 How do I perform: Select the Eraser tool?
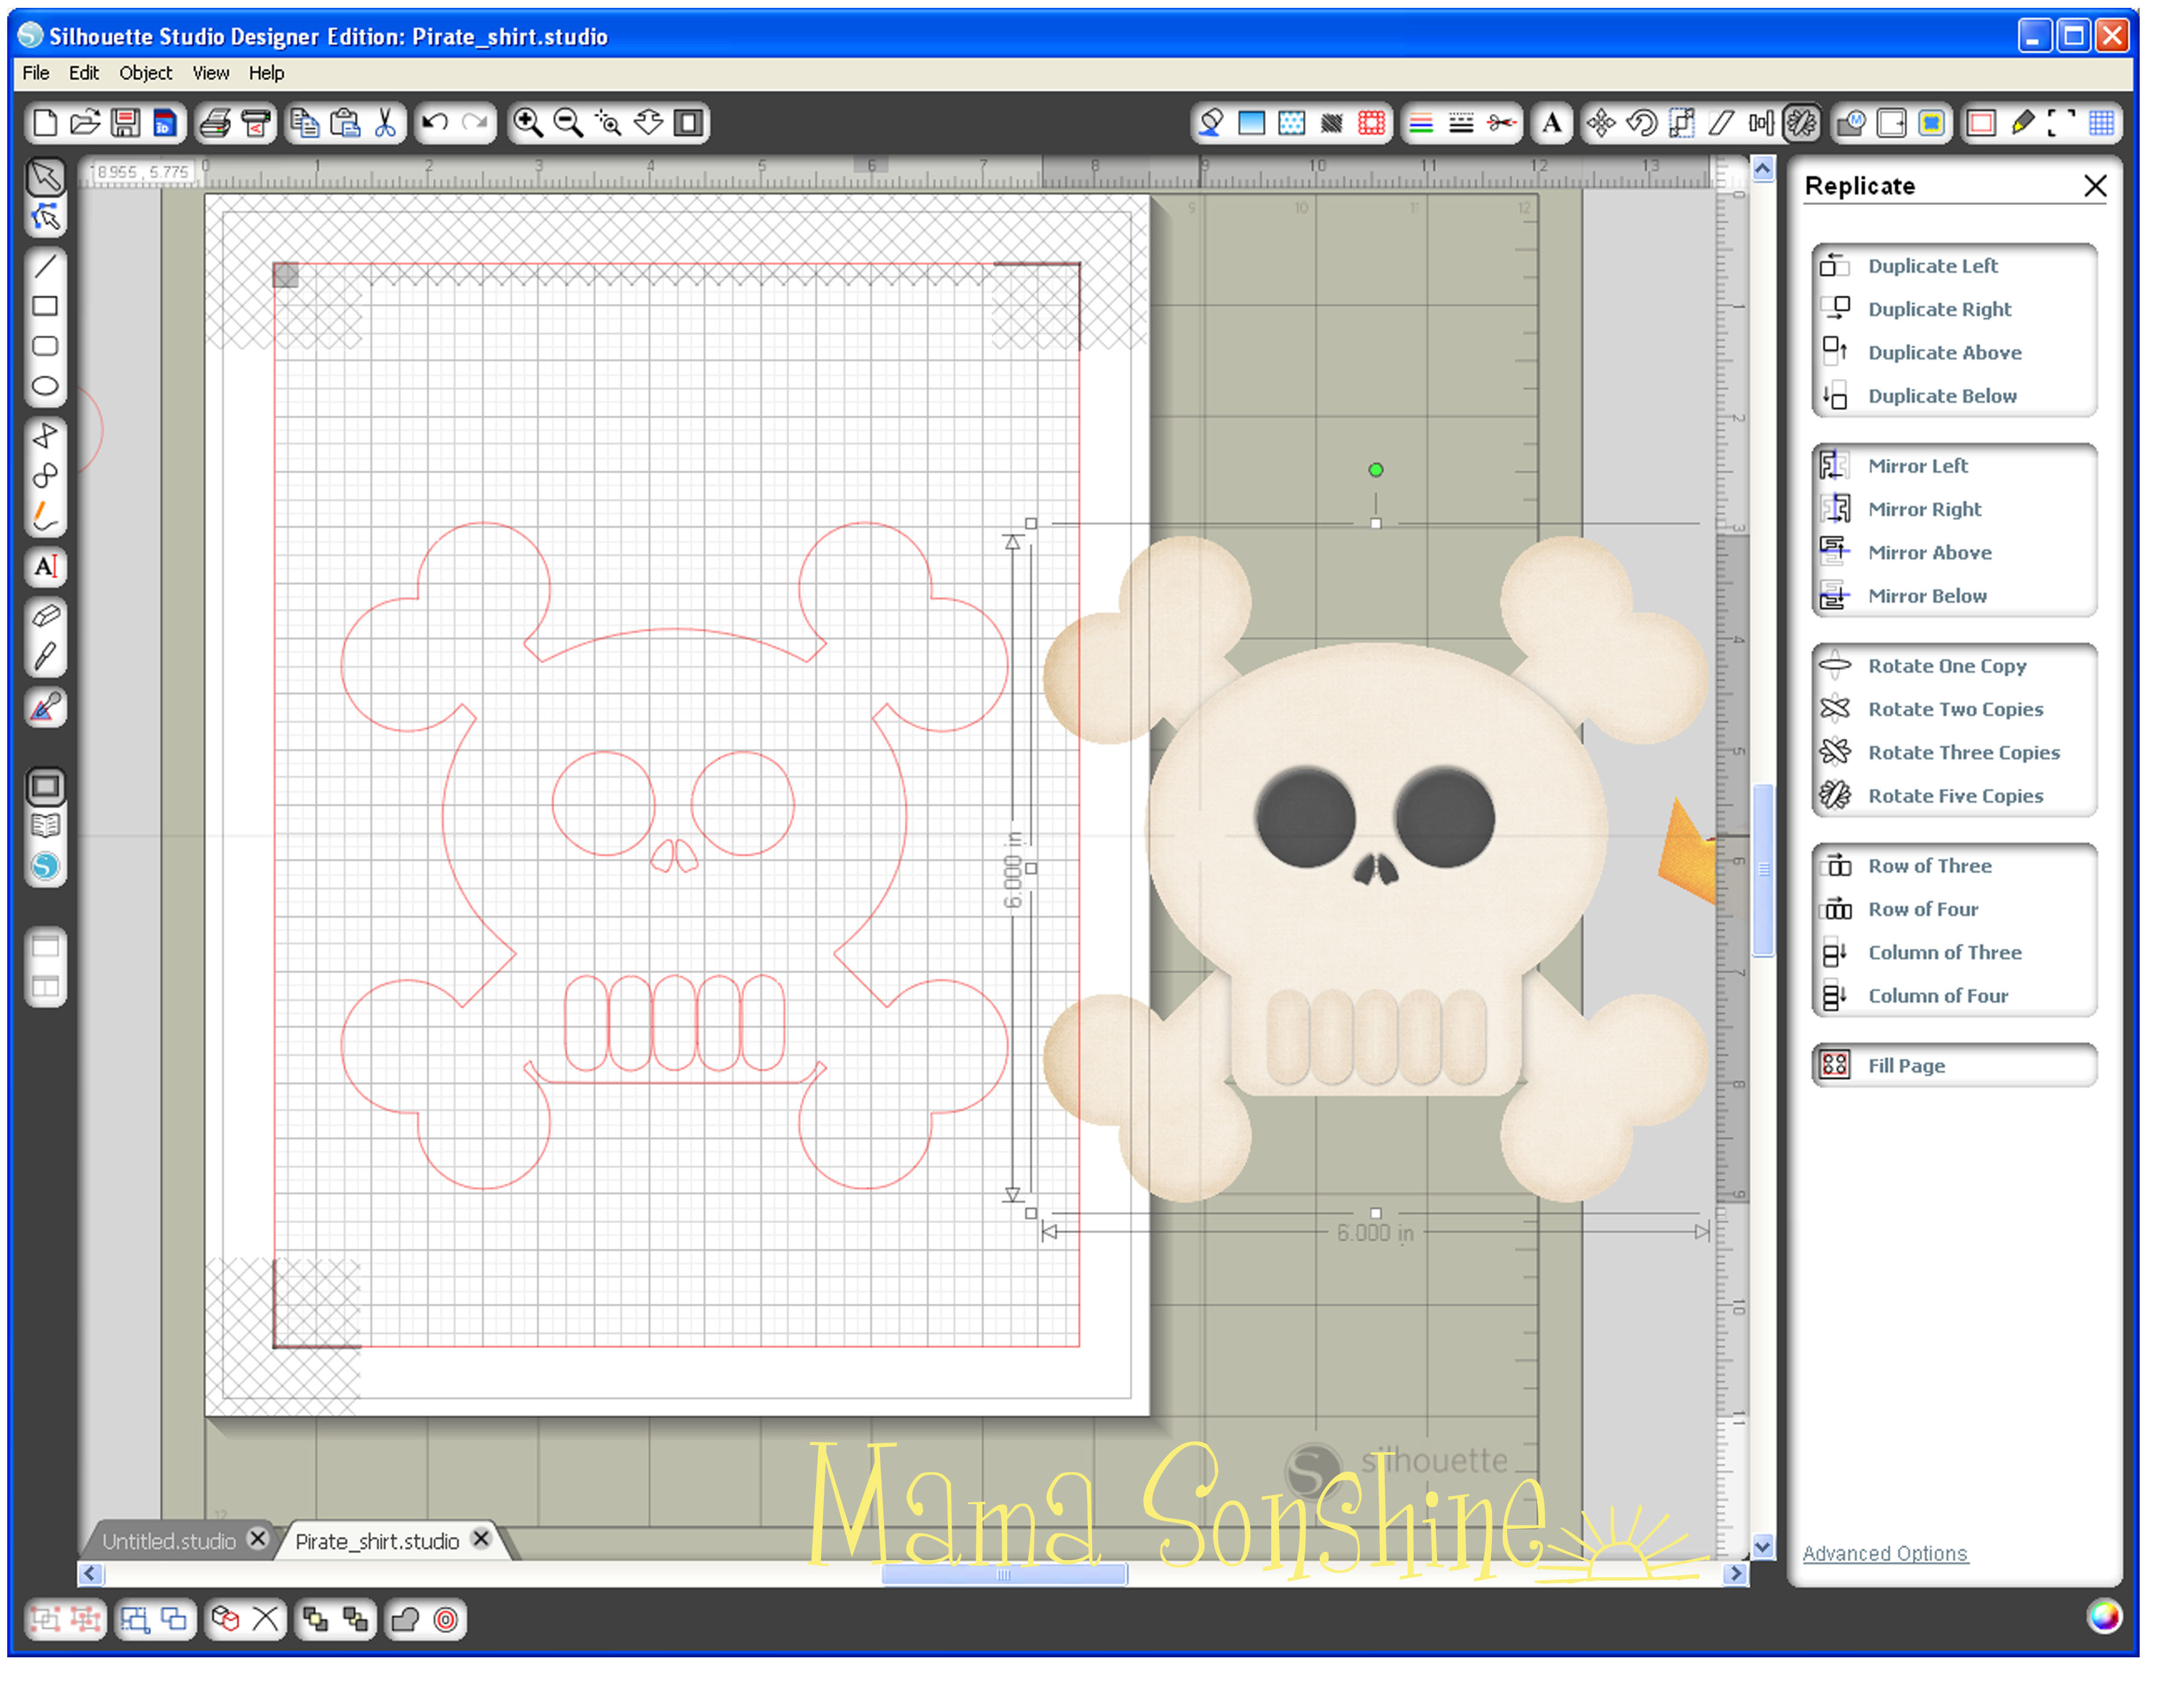45,615
